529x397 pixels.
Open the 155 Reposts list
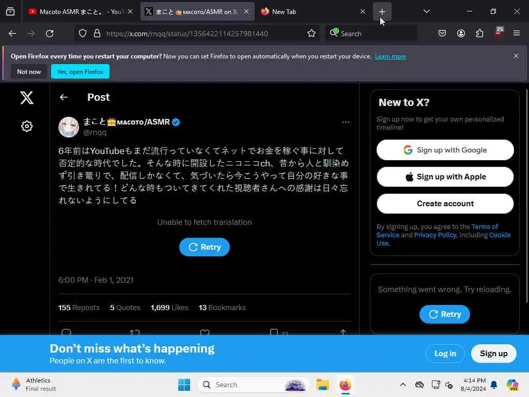point(79,308)
